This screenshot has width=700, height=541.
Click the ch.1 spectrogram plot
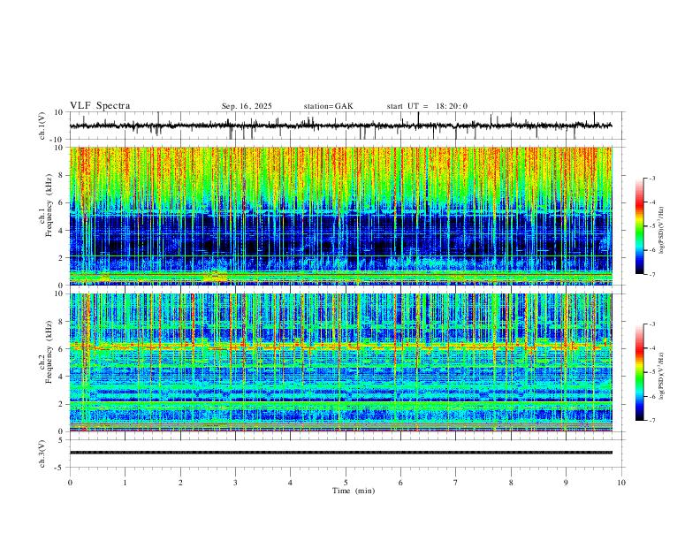(x=340, y=216)
